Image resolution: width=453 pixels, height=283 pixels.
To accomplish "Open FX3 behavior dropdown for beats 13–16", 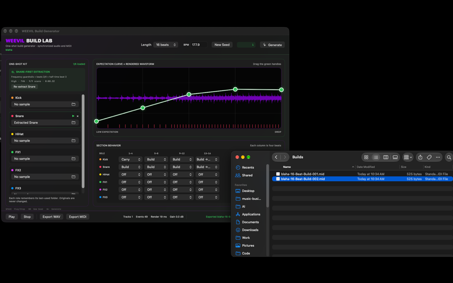I will [207, 197].
